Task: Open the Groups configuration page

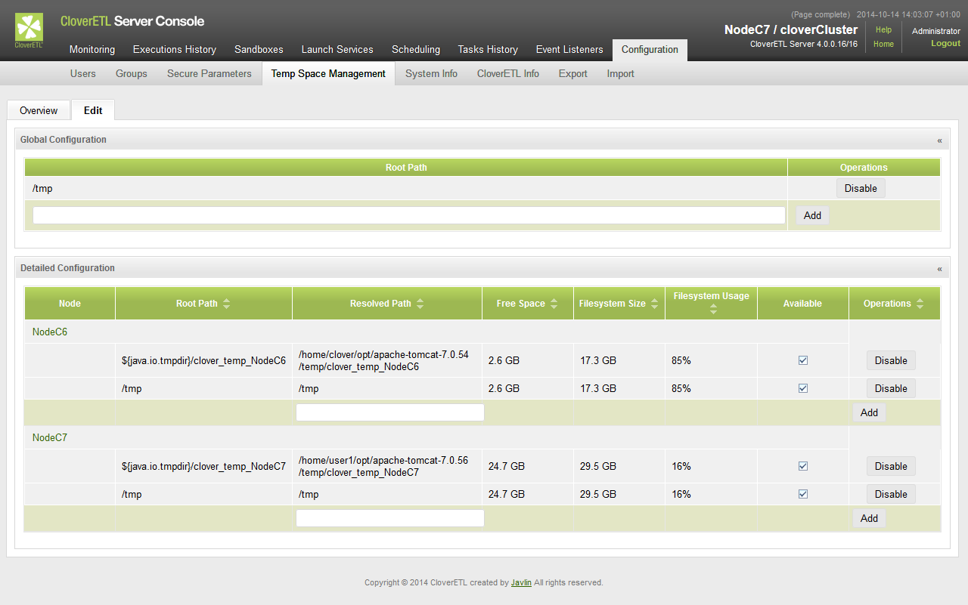Action: 132,73
